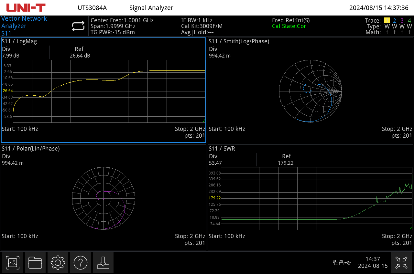
Task: Click the save/download arrow icon
Action: 103,263
